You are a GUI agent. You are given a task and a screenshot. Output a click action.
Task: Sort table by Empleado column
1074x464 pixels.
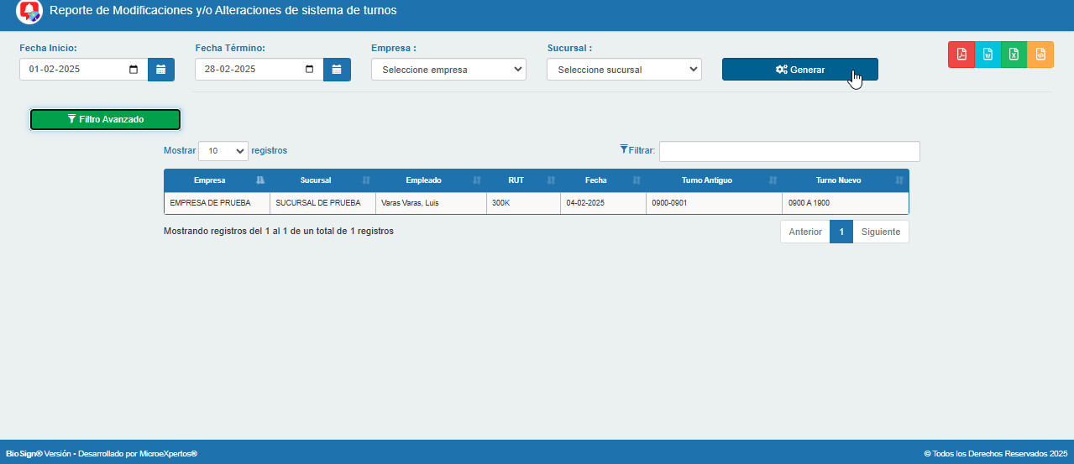point(431,180)
